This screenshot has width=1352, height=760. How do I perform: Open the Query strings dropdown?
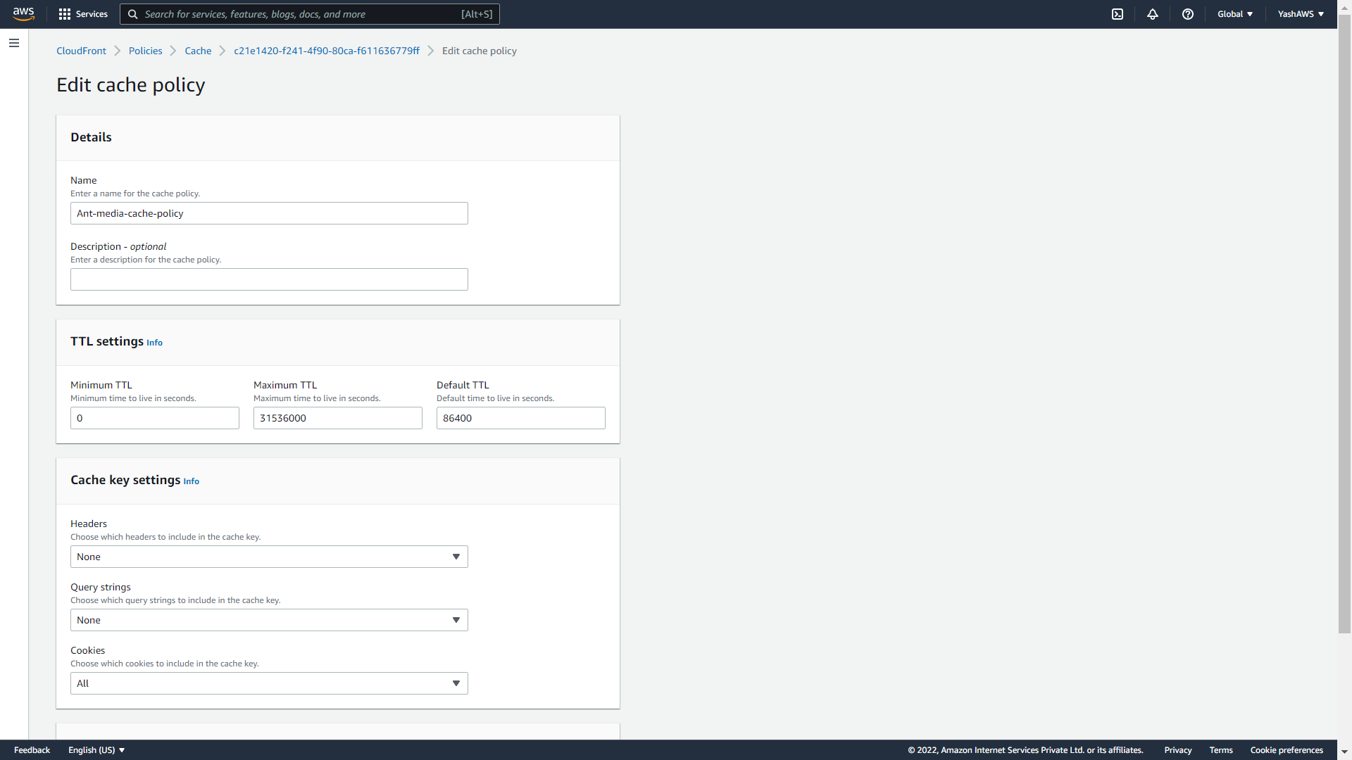269,620
